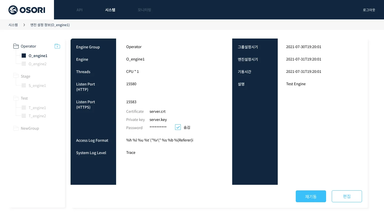Click the 설명 label

click(x=241, y=84)
